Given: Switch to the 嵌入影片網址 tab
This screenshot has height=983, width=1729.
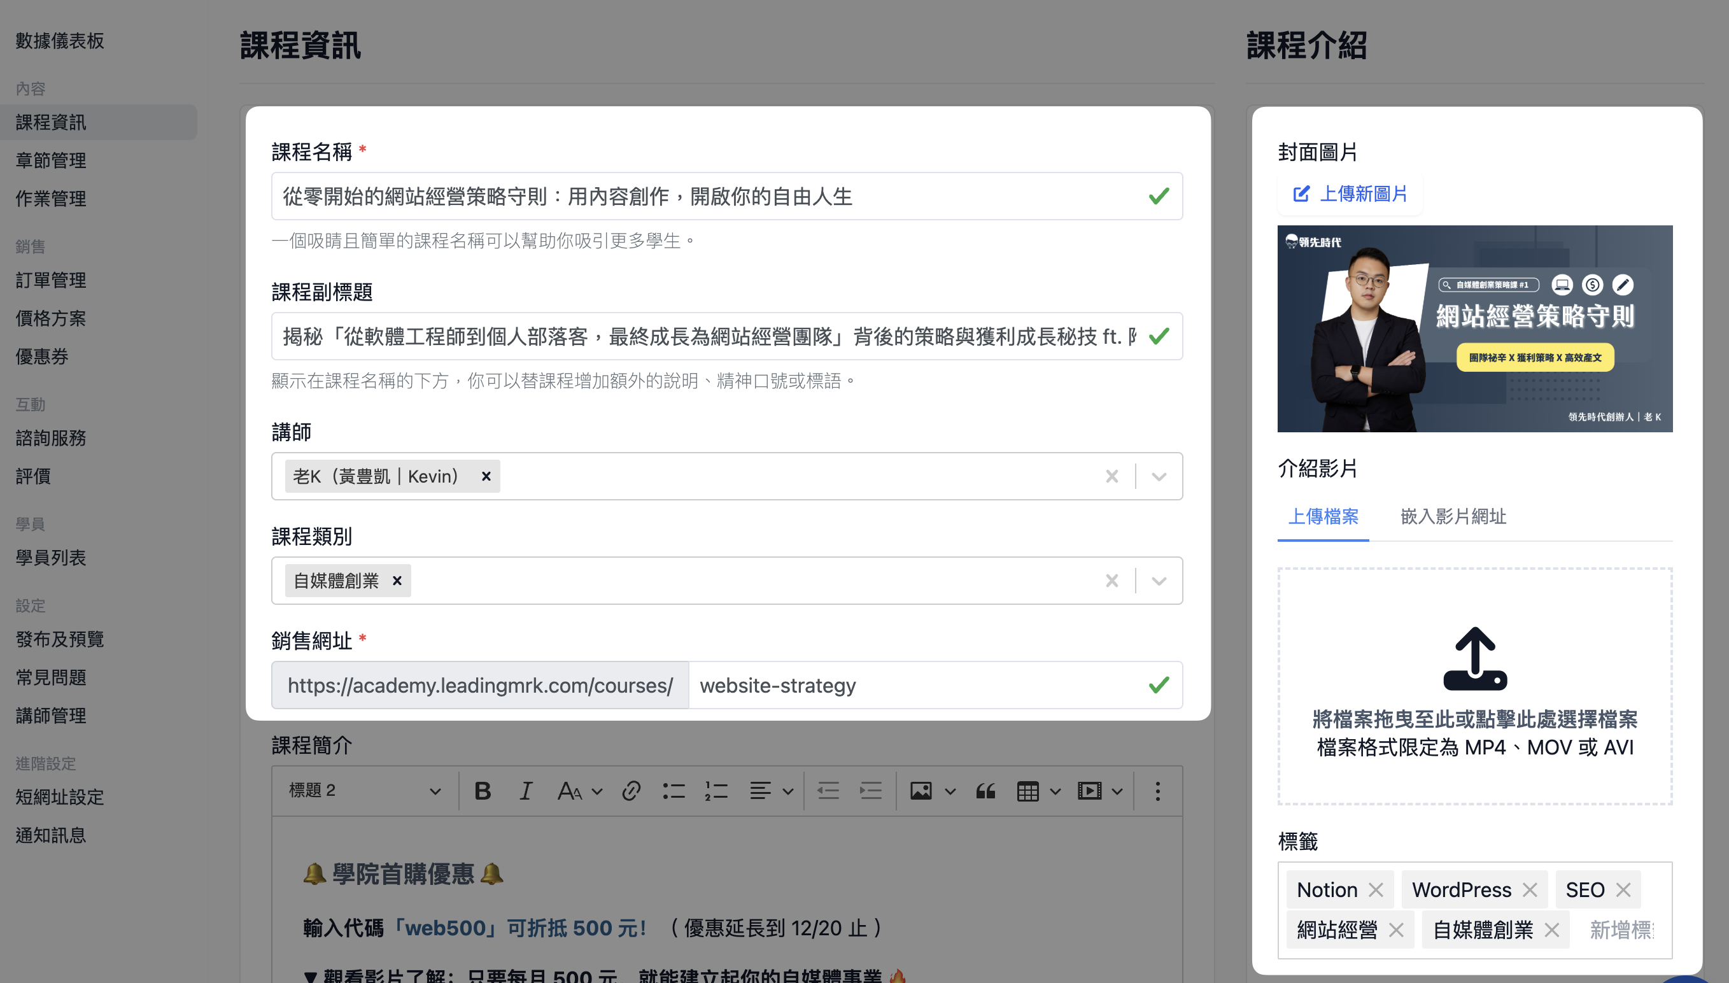Looking at the screenshot, I should [x=1453, y=516].
